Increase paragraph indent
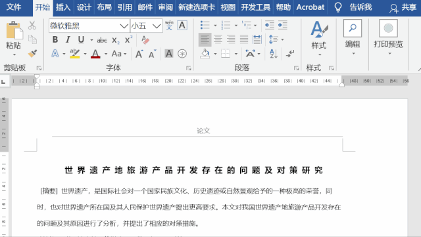Viewport: 421px width, 237px height. [282, 25]
